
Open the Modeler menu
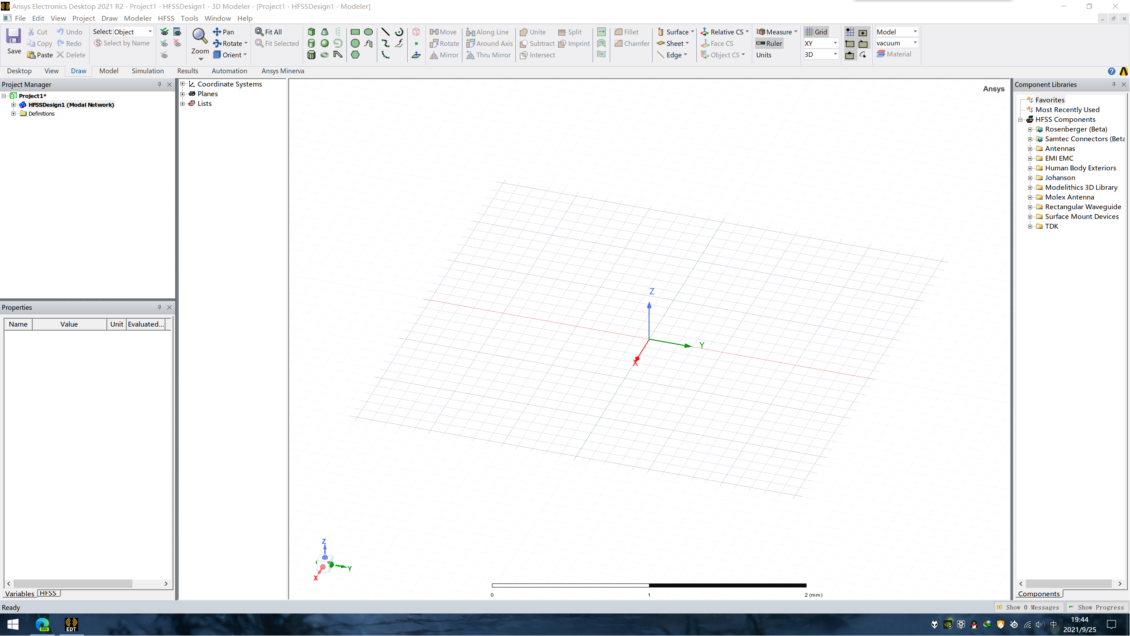click(x=138, y=18)
